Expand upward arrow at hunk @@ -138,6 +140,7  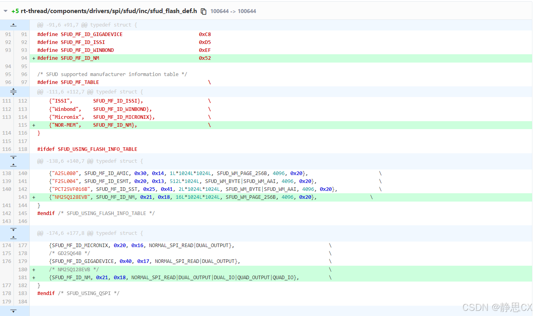[x=13, y=165]
